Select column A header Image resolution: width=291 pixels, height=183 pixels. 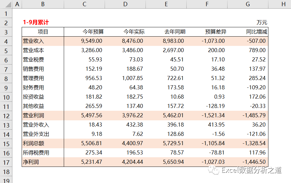coord(17,4)
